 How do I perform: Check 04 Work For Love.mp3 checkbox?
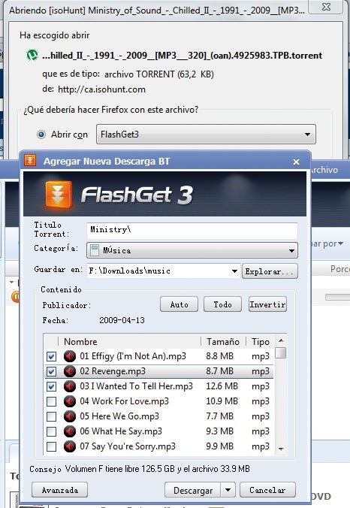(52, 401)
